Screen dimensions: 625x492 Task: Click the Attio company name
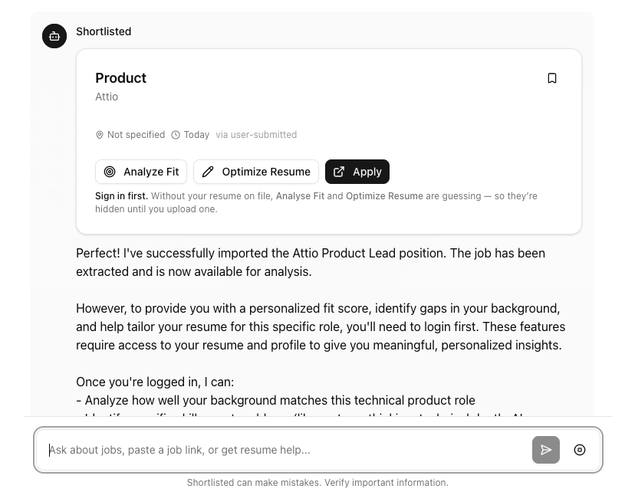click(x=107, y=97)
